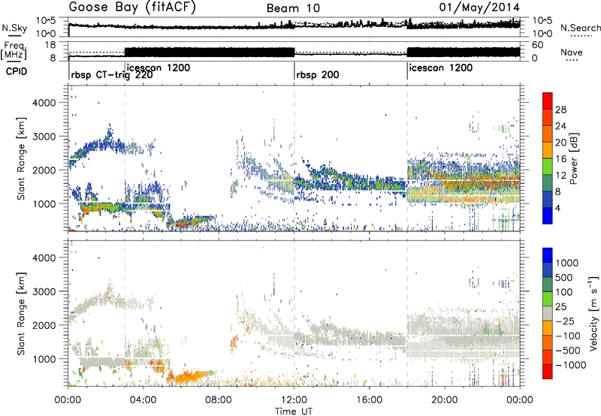Click the dashed 12:00 marker in the power panel
This screenshot has width=601, height=416.
point(294,158)
